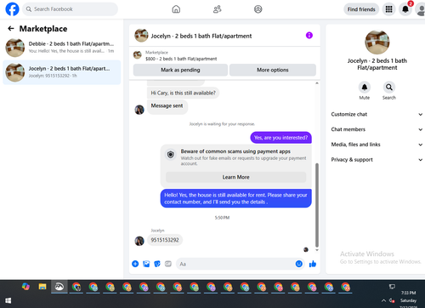Image resolution: width=425 pixels, height=308 pixels.
Task: Click Learn More about payment scams
Action: pyautogui.click(x=235, y=177)
